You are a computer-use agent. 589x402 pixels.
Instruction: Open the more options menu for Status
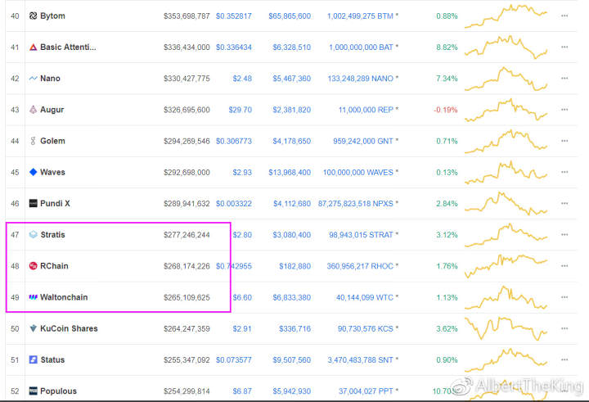pyautogui.click(x=564, y=359)
